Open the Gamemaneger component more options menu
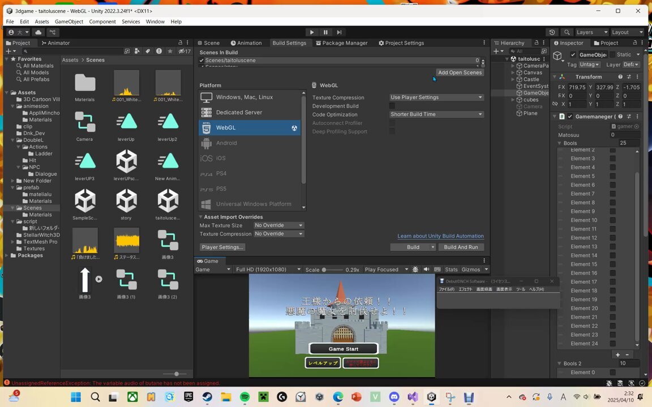Viewport: 652px width, 407px height. click(x=637, y=116)
